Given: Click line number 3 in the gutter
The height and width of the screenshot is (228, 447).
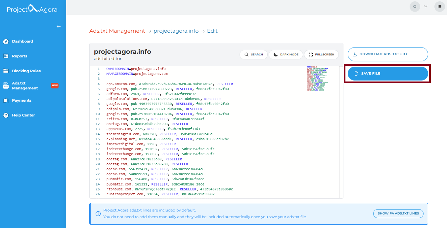Looking at the screenshot, I should [98, 79].
